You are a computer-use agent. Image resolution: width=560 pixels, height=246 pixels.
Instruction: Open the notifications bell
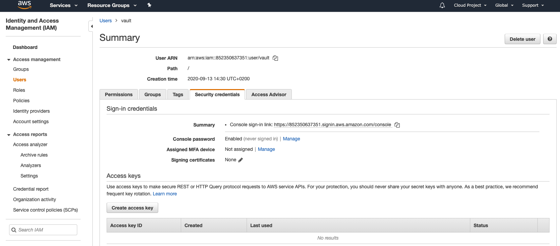[x=442, y=5]
